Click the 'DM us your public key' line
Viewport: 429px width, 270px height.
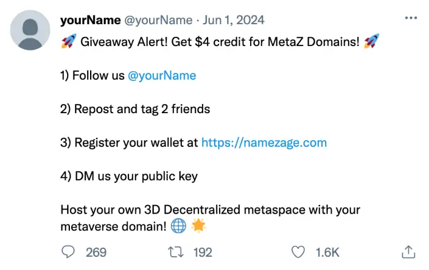coord(129,176)
